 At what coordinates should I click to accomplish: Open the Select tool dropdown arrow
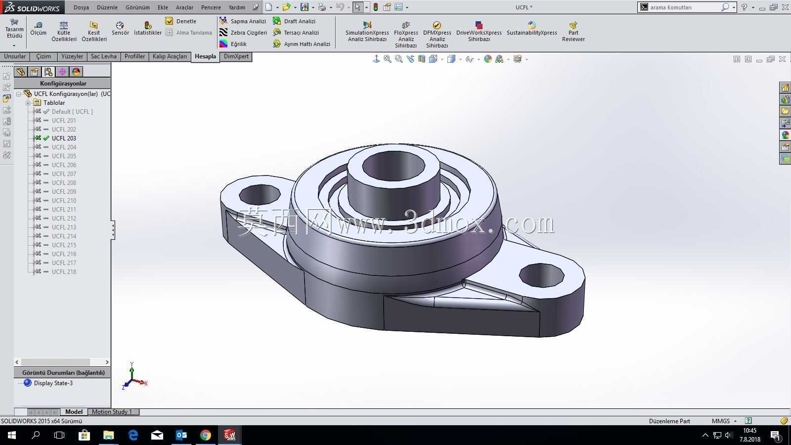[x=366, y=7]
